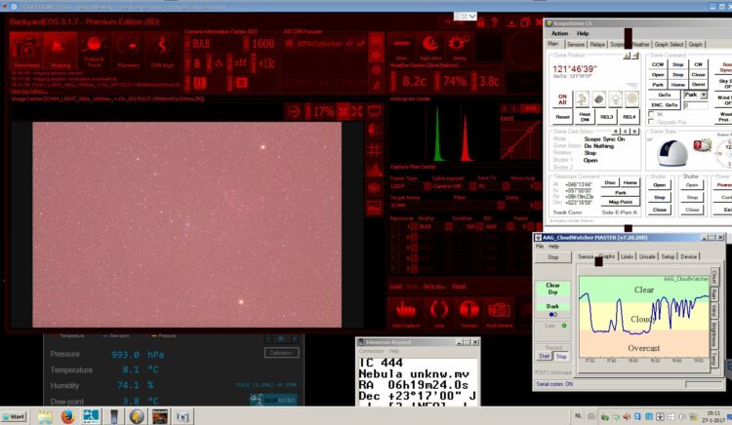732x425 pixels.
Task: Open Firefox from the taskbar
Action: pyautogui.click(x=68, y=416)
